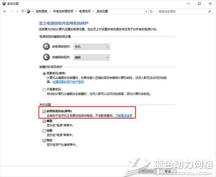Select the 不需要密码 radio option

[44, 90]
